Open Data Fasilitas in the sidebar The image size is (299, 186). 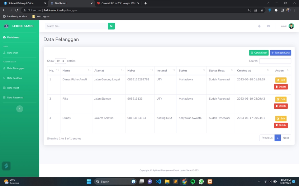pos(12,78)
